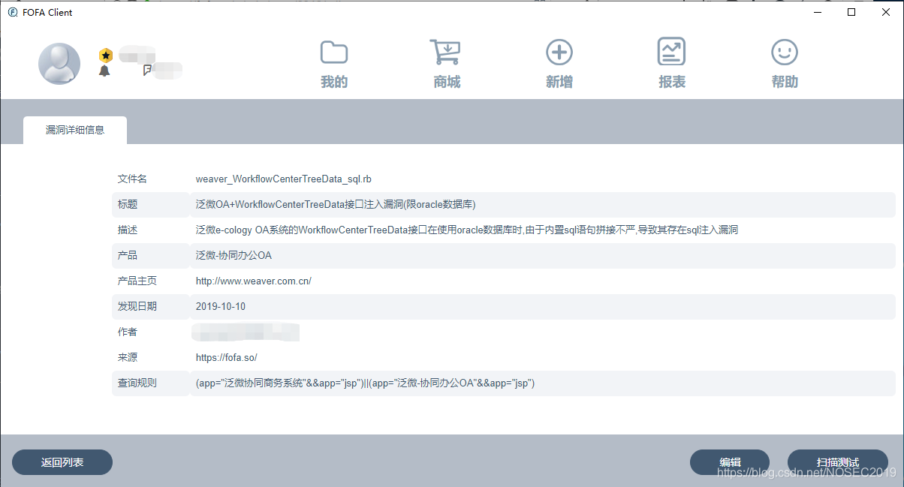Viewport: 904px width, 487px height.
Task: Select the discovery date 2019-10-10
Action: point(218,306)
